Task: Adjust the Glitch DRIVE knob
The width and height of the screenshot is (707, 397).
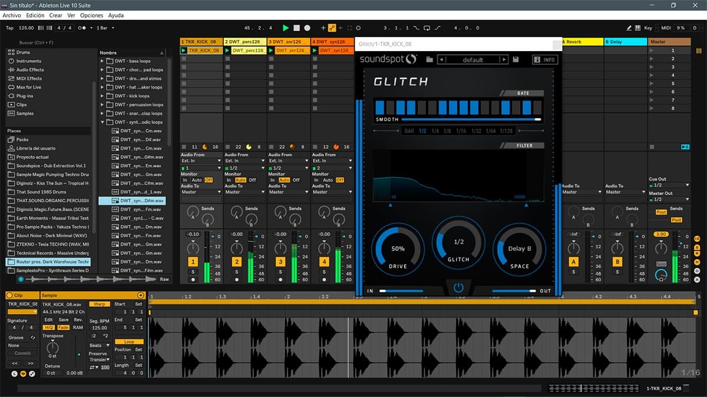Action: point(398,249)
